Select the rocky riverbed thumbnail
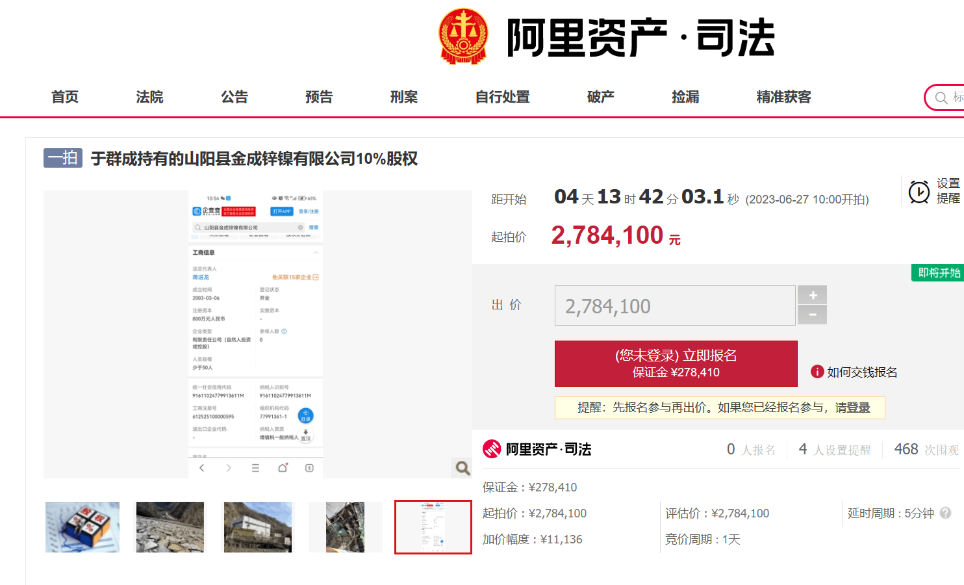 170,527
